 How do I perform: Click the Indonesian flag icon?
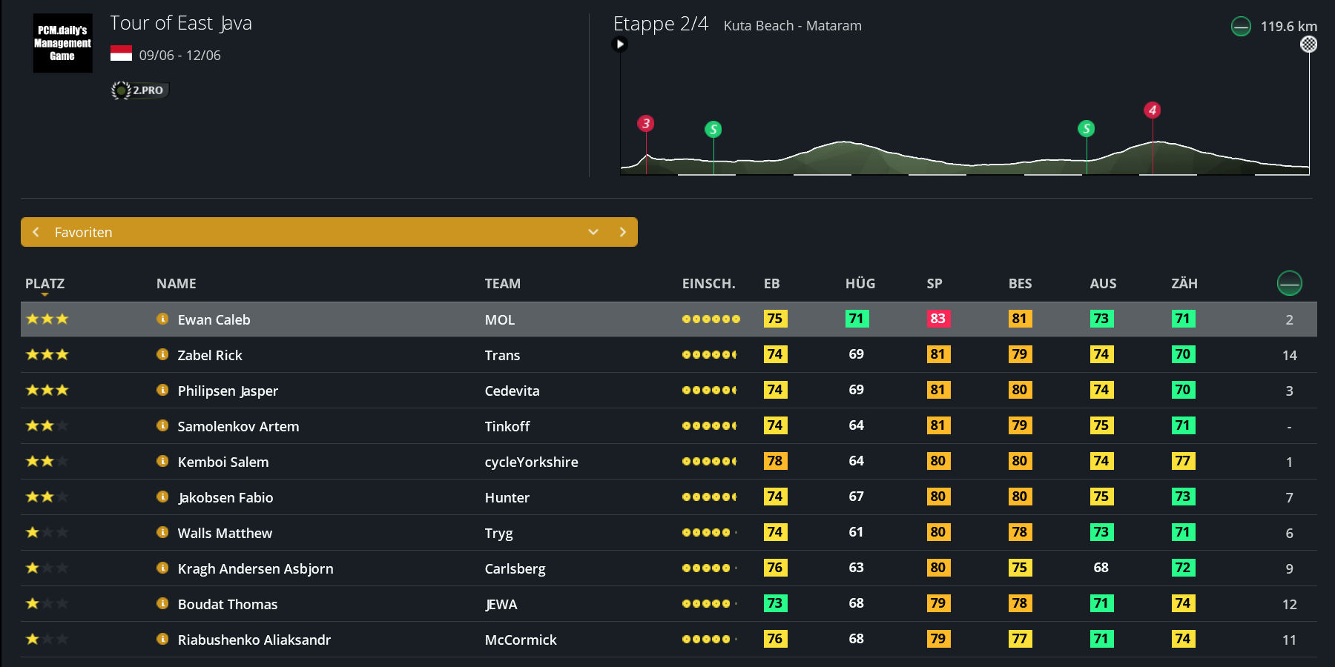(121, 54)
